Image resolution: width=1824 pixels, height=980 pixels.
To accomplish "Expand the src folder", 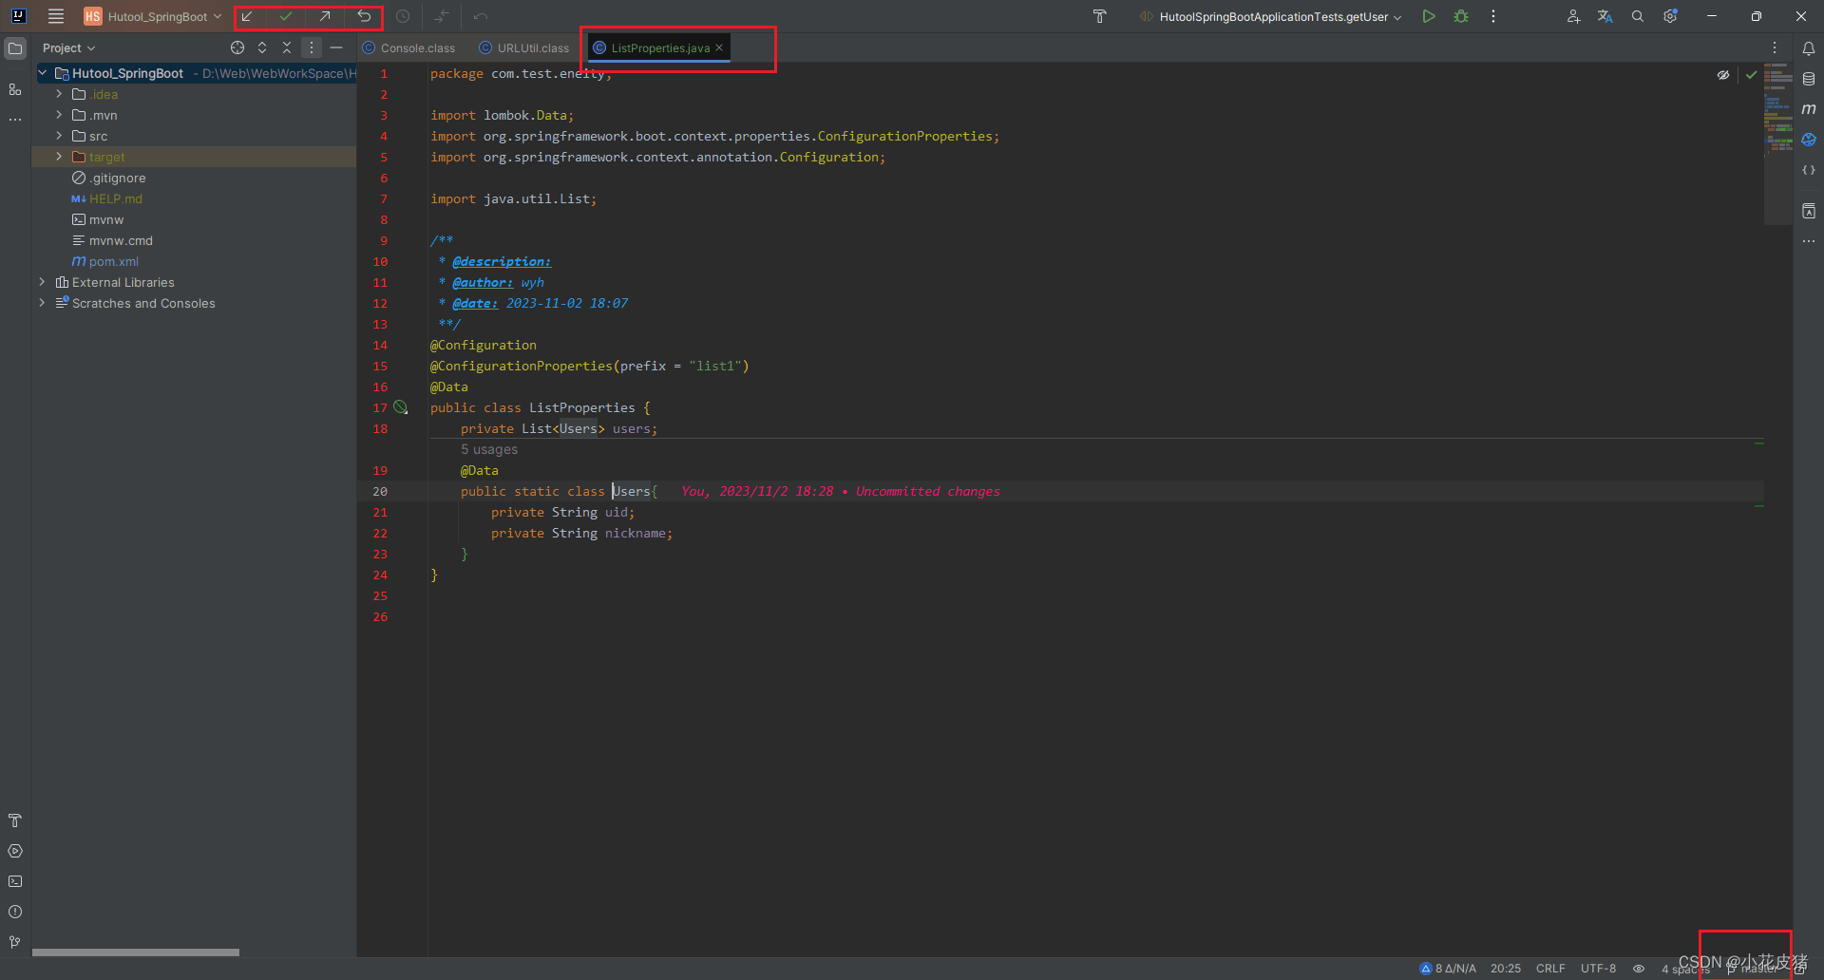I will (x=59, y=137).
